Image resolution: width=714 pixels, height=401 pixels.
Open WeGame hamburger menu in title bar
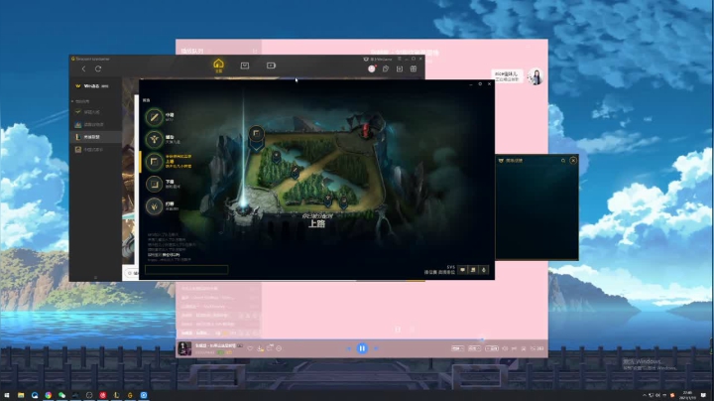(x=400, y=59)
